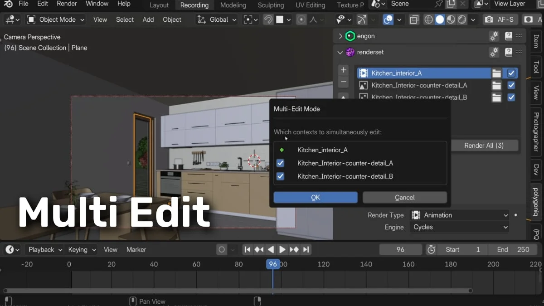Select the Wireframe viewport shading icon
The image size is (544, 306).
coord(428,19)
